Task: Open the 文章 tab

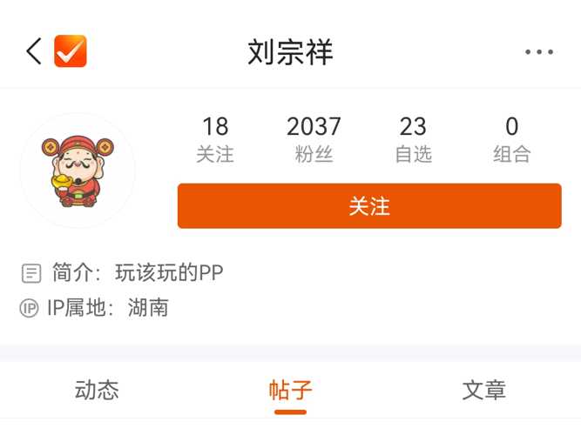Action: click(484, 390)
